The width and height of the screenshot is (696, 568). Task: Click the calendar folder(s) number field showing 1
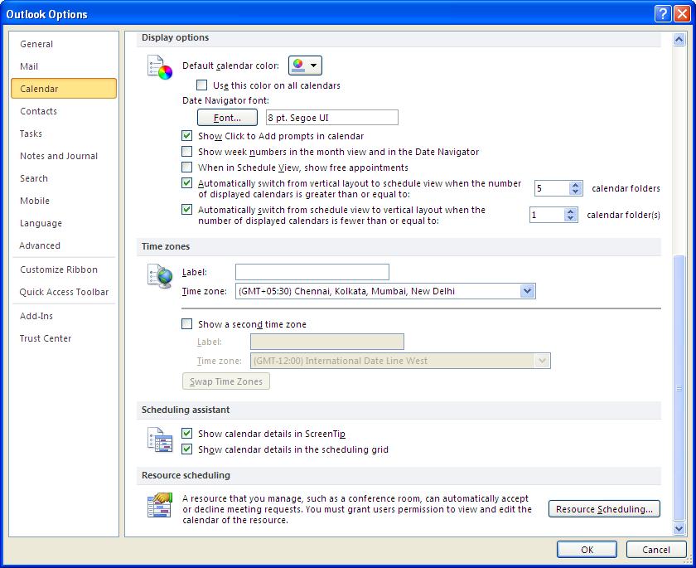point(547,215)
